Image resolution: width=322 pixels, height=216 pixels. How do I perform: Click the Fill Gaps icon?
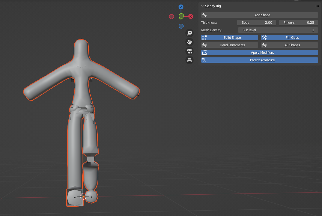pos(264,38)
